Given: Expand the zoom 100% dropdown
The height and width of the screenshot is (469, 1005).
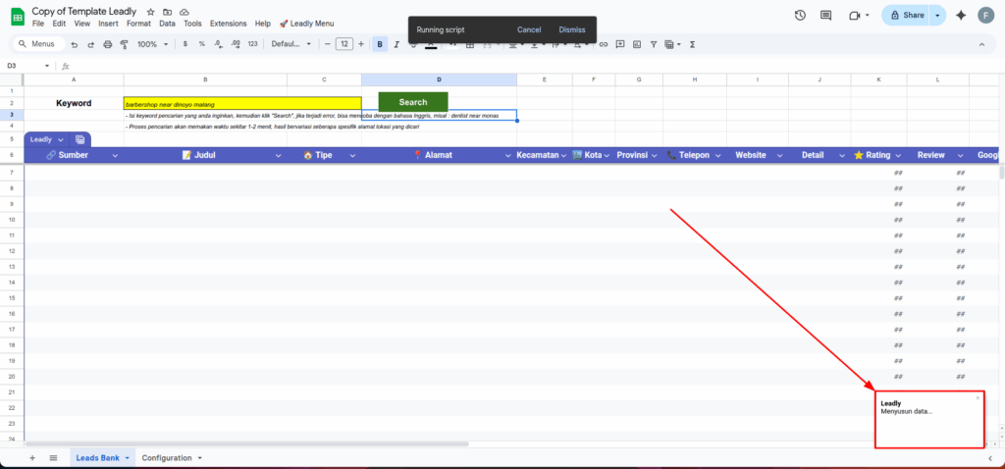Looking at the screenshot, I should [x=152, y=44].
